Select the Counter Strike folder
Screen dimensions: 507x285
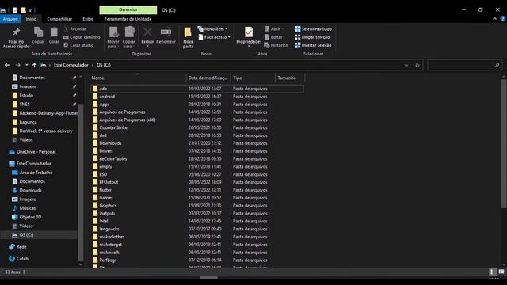tap(196, 127)
